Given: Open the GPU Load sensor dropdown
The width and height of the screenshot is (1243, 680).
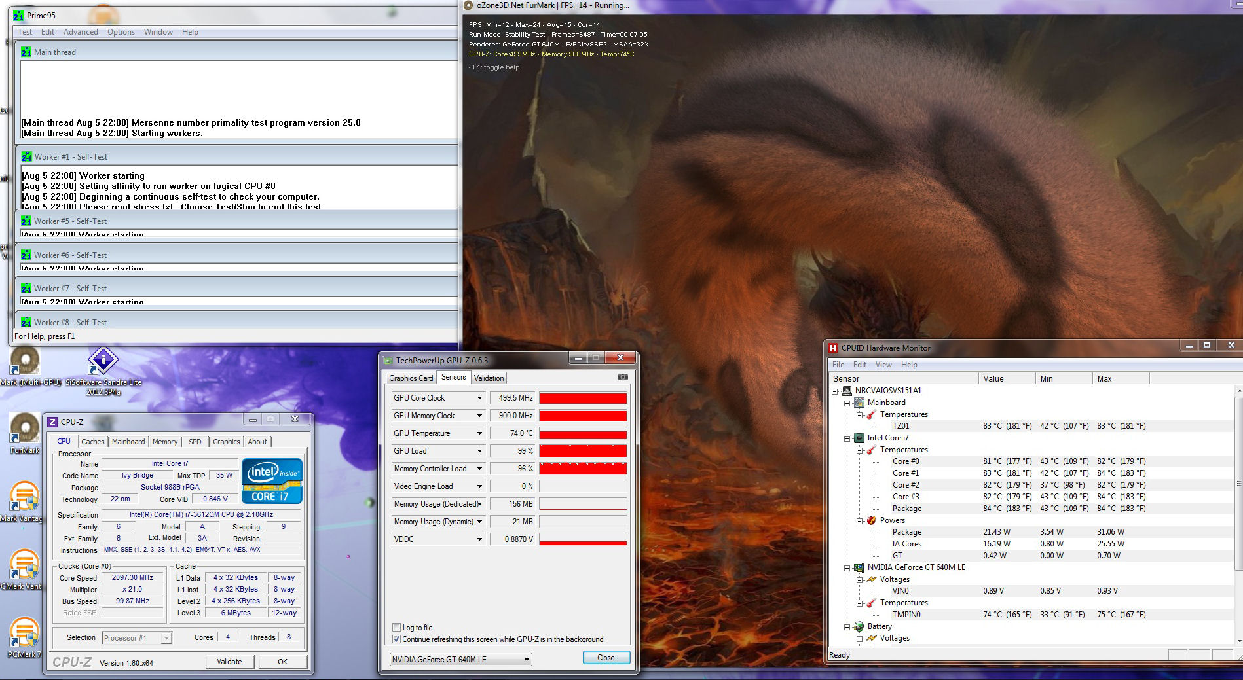Looking at the screenshot, I should [479, 451].
